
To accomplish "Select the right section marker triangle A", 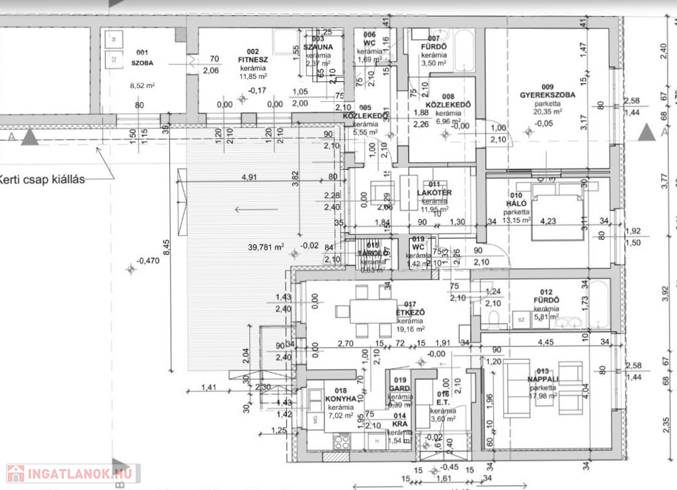I will point(647,133).
